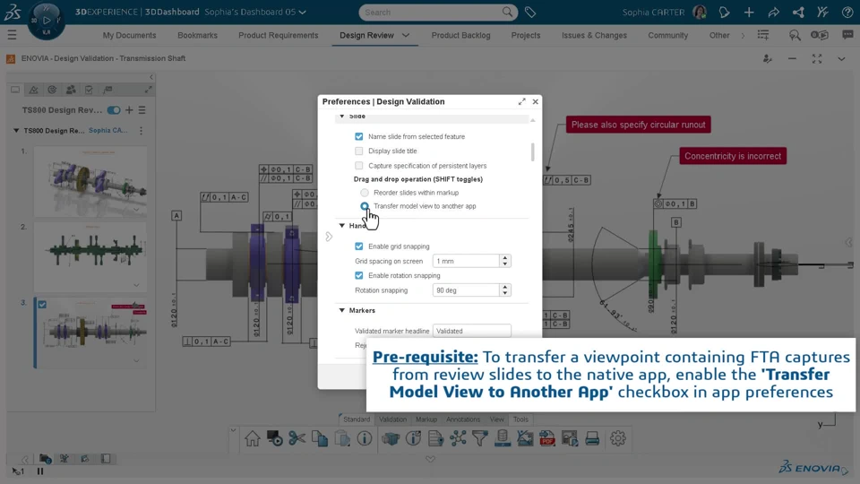Open the Design Review tab dropdown arrow
This screenshot has width=860, height=484.
click(406, 35)
